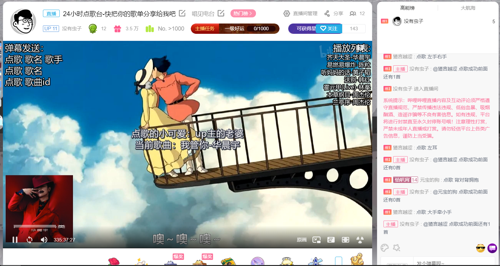Click the green octopus popularity icon

[93, 29]
